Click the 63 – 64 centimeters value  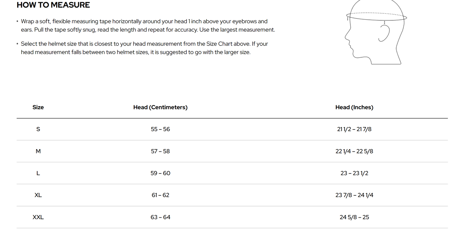tap(160, 217)
